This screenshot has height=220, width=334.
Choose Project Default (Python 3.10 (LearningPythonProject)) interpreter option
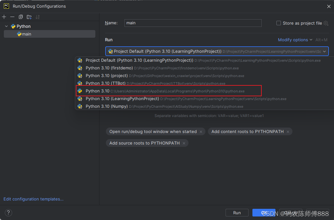tap(204, 60)
